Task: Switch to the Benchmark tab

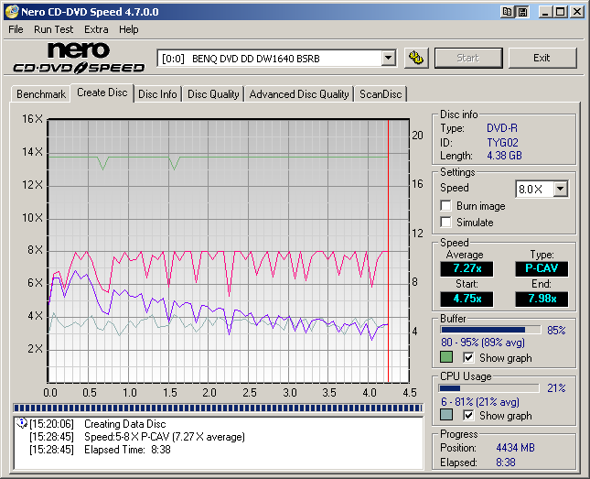Action: tap(41, 94)
